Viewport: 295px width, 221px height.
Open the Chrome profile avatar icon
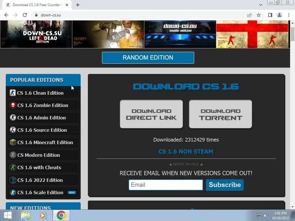[279, 15]
